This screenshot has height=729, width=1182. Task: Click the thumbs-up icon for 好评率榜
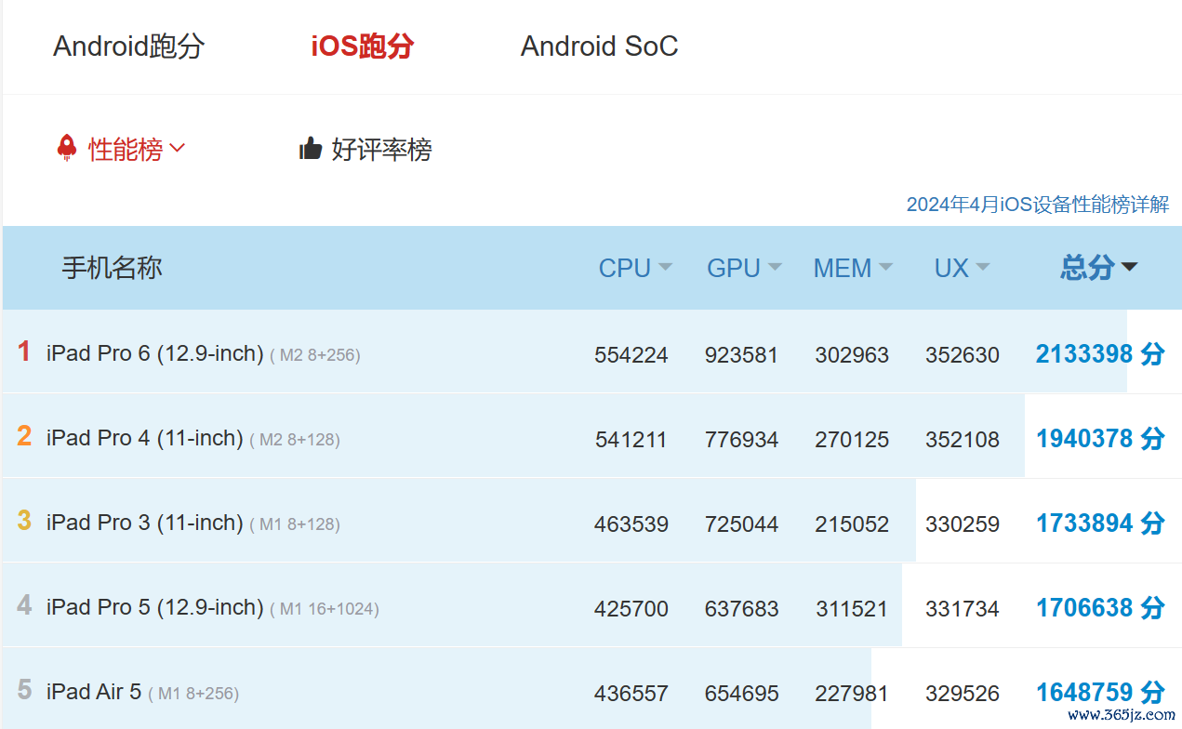pos(311,148)
